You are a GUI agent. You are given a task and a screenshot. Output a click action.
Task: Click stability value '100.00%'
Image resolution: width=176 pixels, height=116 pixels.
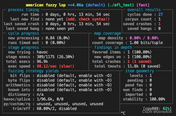157,99
